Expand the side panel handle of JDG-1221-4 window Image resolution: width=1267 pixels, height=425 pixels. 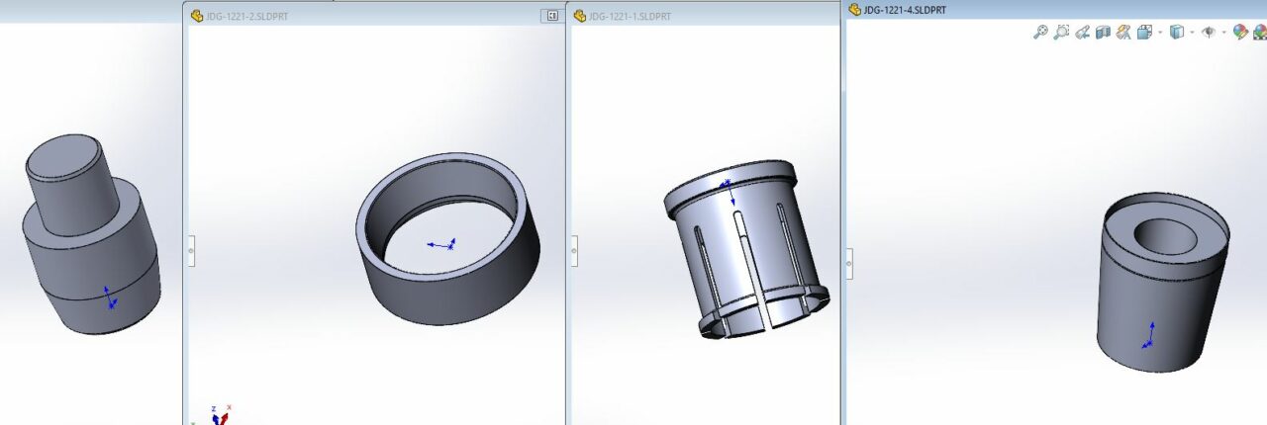pos(849,263)
